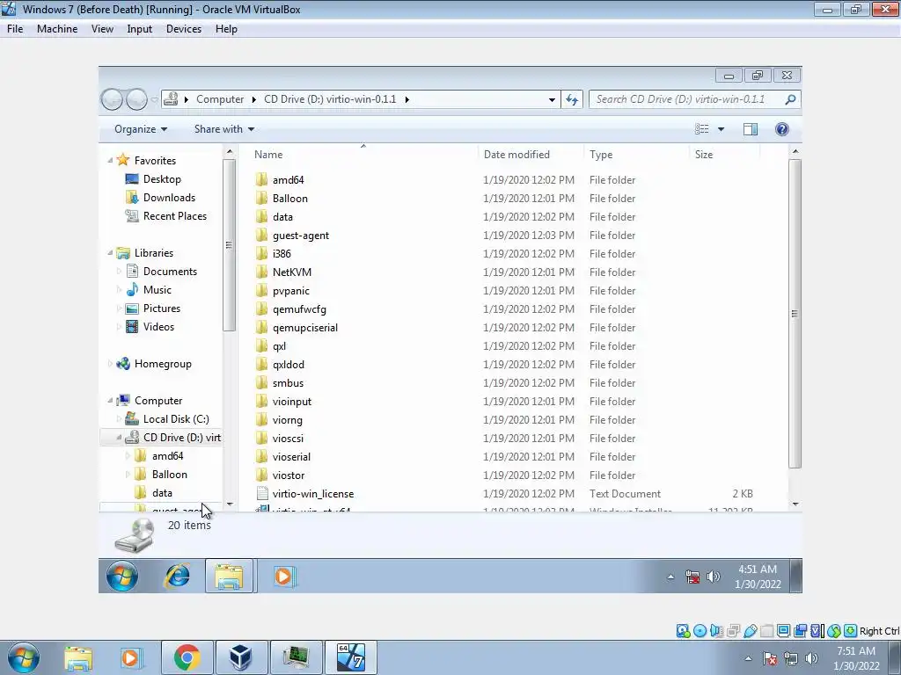This screenshot has height=675, width=901.
Task: Open the Organize dropdown menu
Action: (141, 129)
